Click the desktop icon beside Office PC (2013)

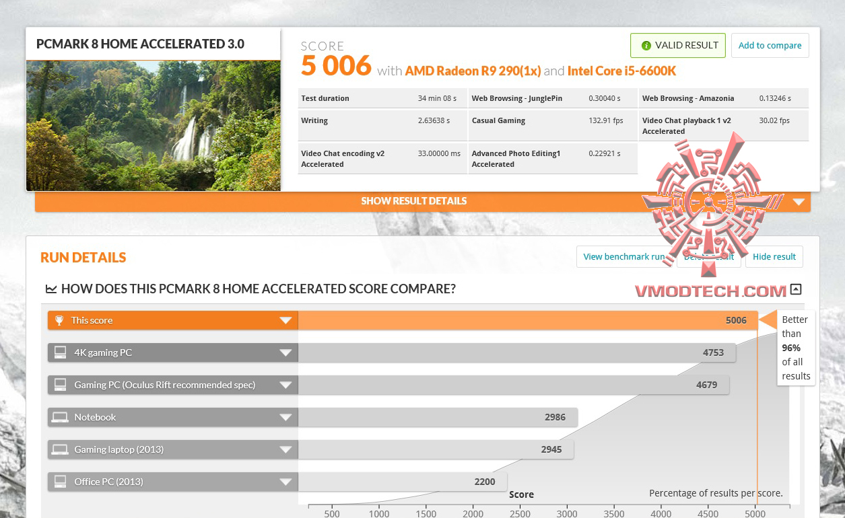(60, 482)
